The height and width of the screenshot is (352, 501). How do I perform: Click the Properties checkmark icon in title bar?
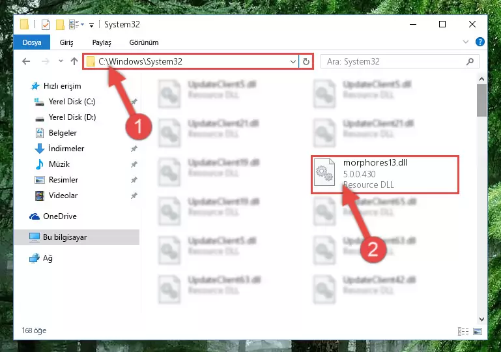tap(46, 25)
